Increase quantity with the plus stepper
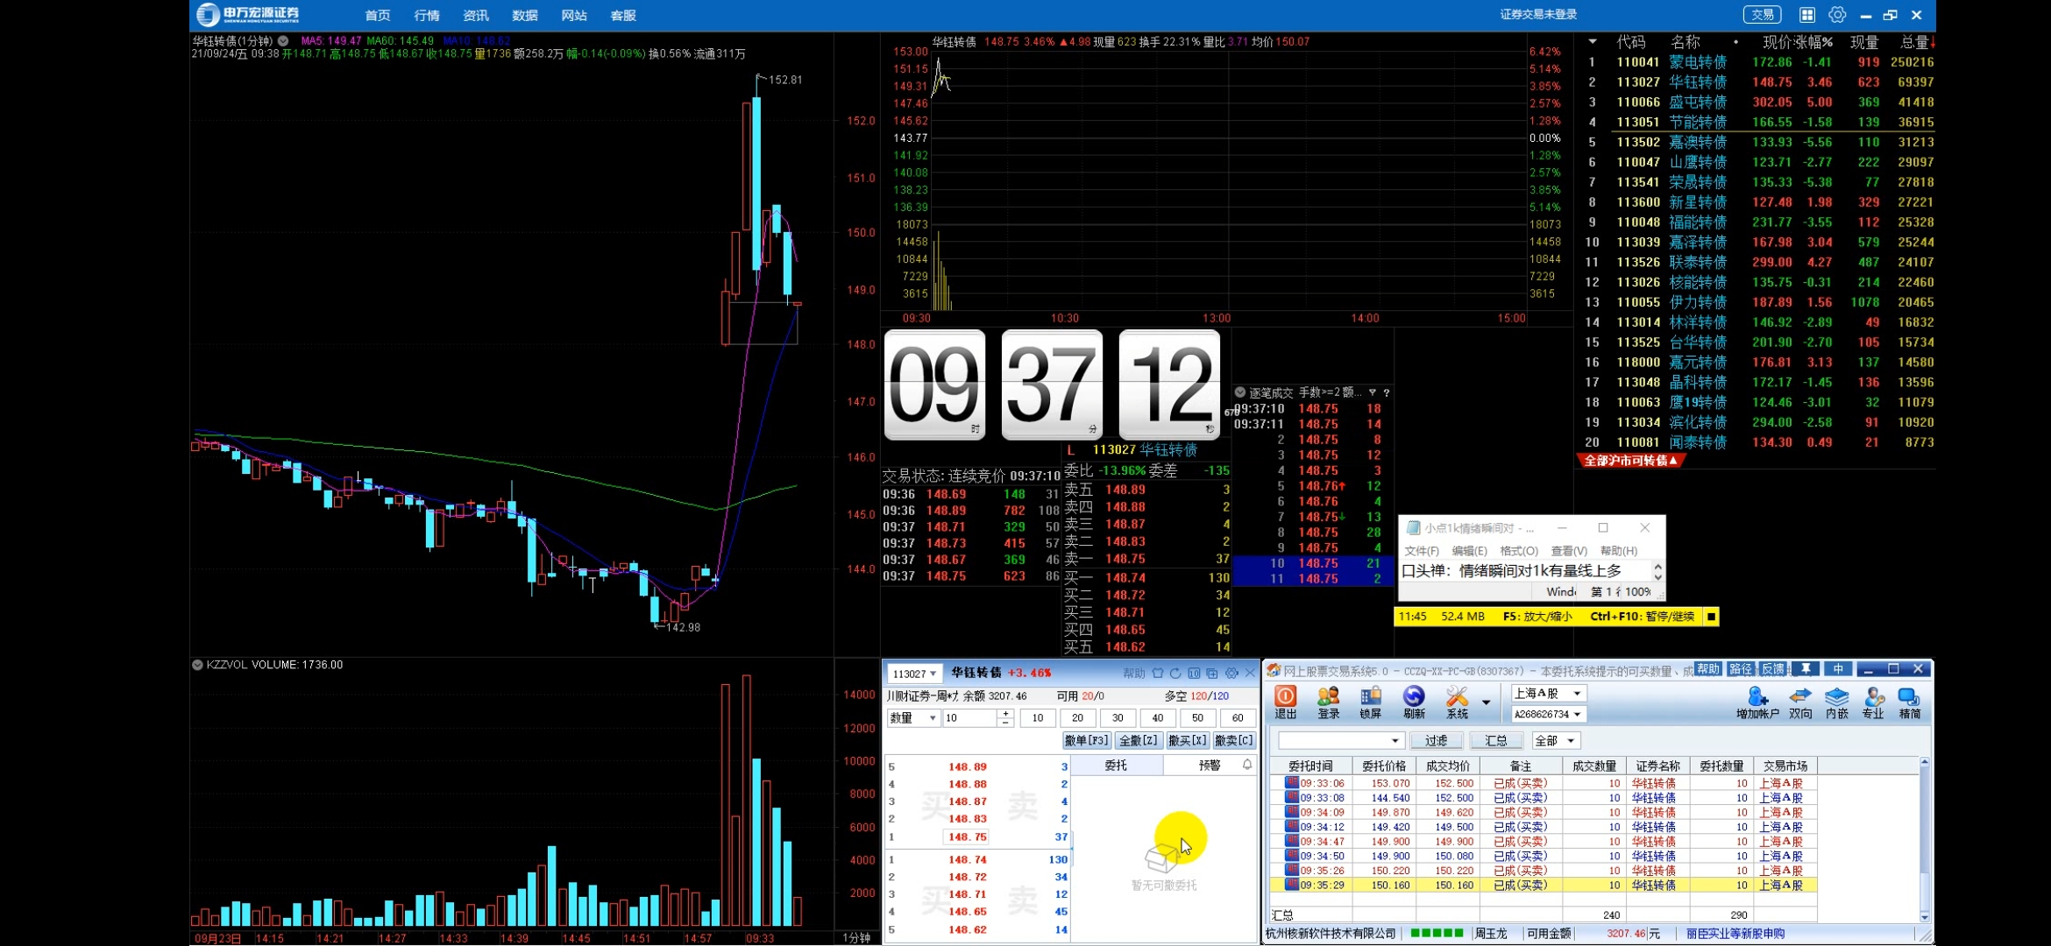This screenshot has height=946, width=2051. (x=1005, y=714)
